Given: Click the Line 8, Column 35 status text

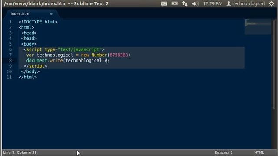Looking at the screenshot, I should (20, 153).
